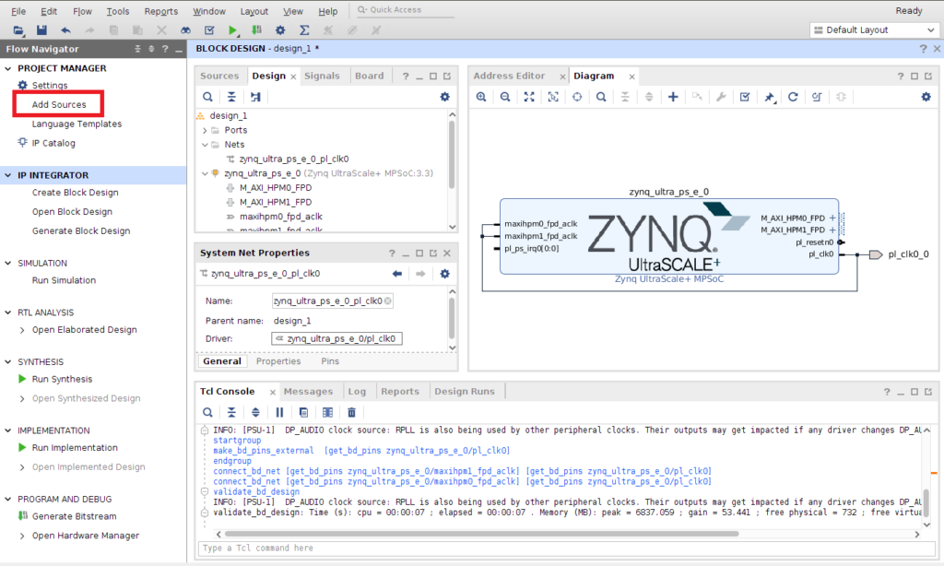Open the Messages tab
The image size is (944, 566).
click(308, 392)
